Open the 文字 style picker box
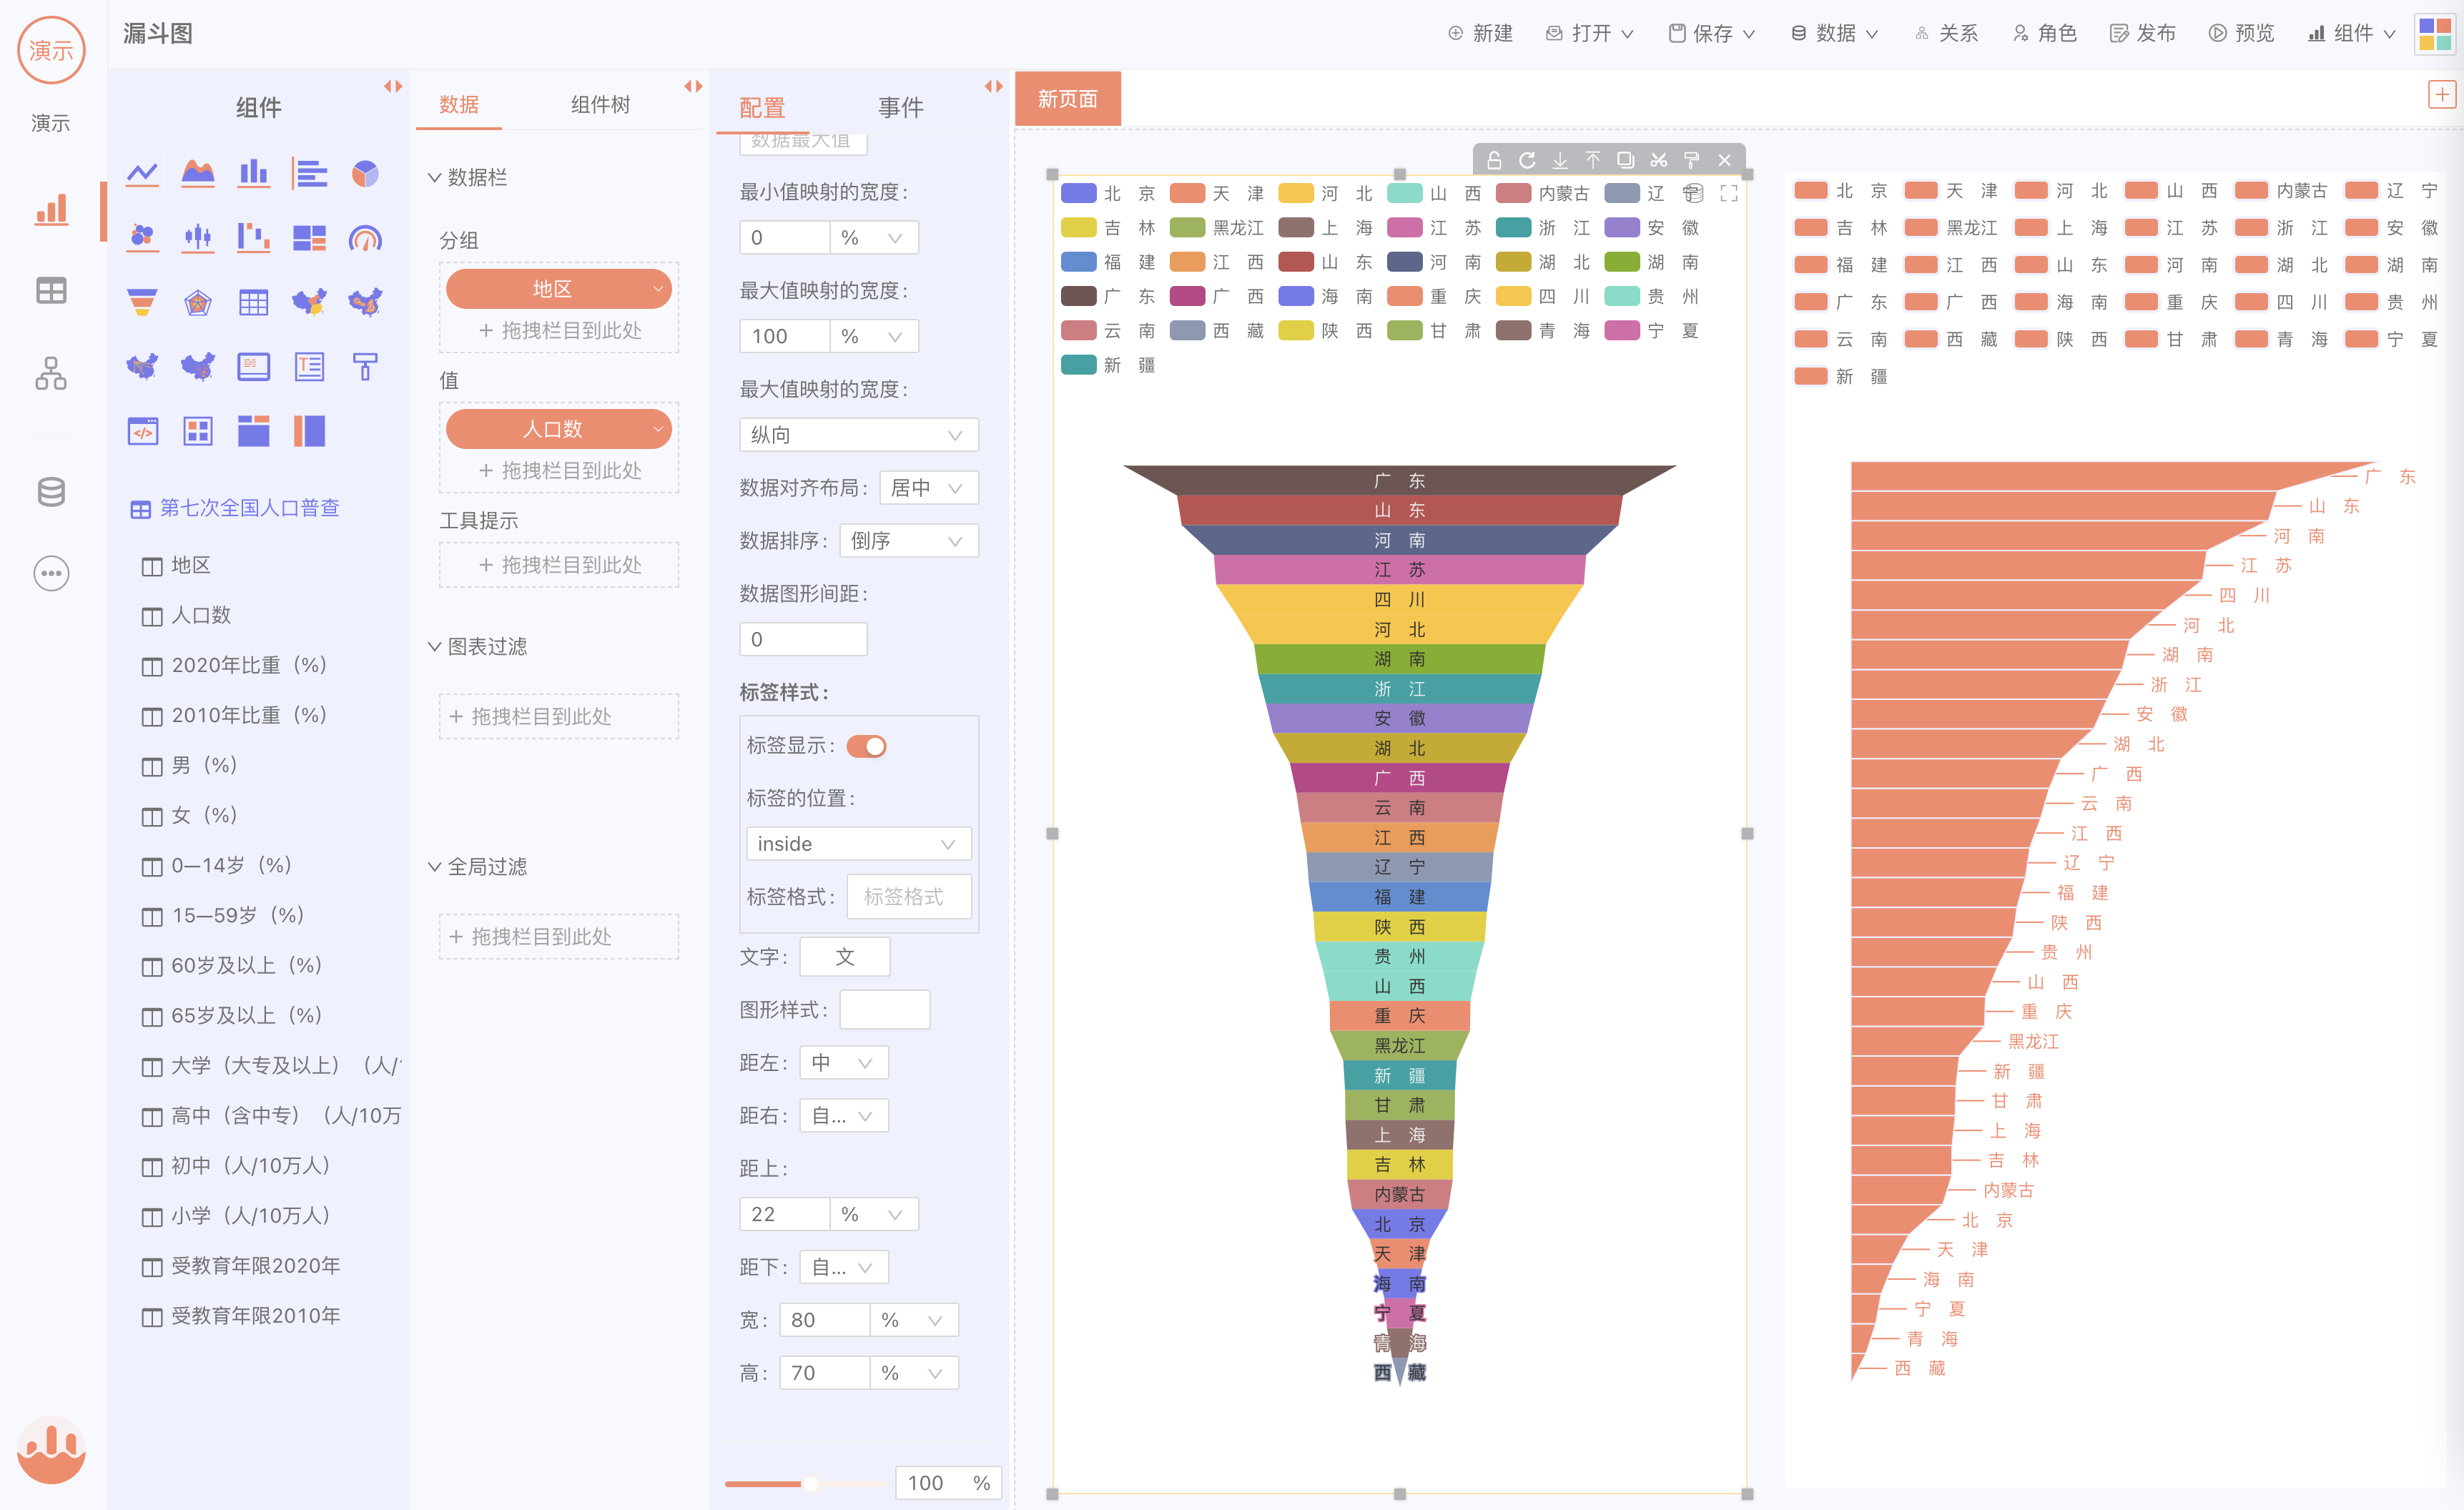The width and height of the screenshot is (2464, 1510). click(845, 957)
